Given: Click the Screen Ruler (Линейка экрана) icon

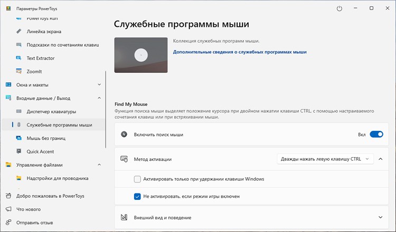Looking at the screenshot, I should (x=18, y=32).
